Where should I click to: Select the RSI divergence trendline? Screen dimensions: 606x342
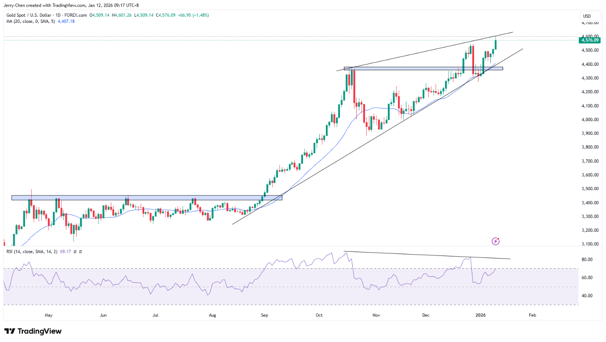click(427, 255)
